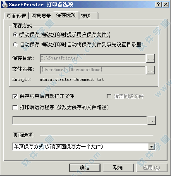
Task: Open browse button next to 文件名称 field
Action: [x=150, y=70]
